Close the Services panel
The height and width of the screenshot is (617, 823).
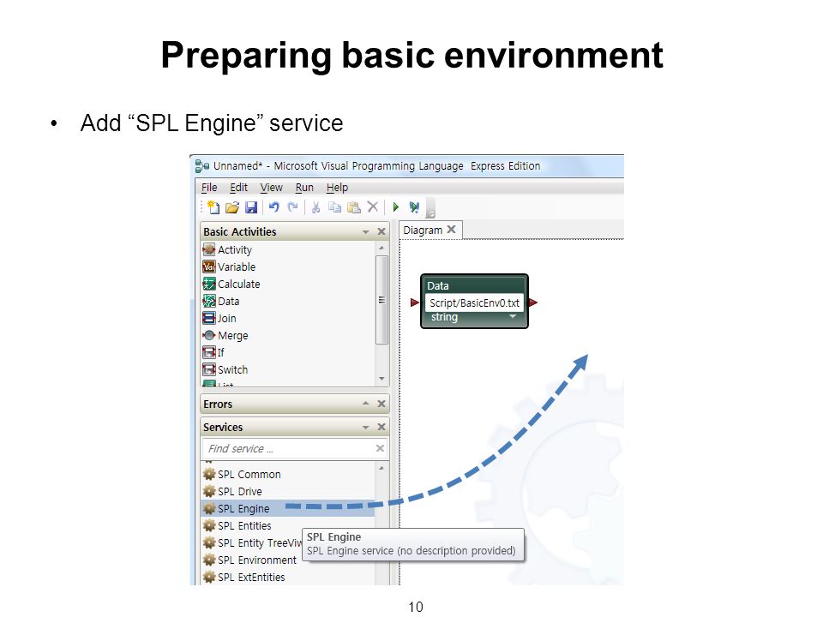coord(381,427)
